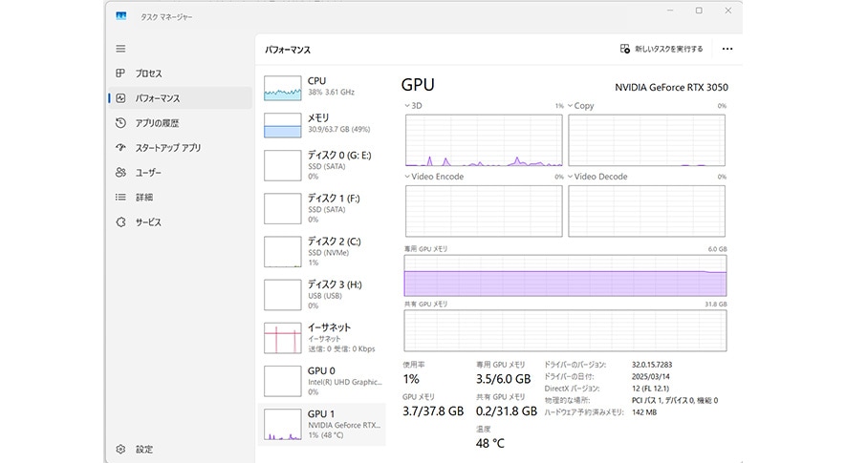Open the 詳細 list page
This screenshot has height=463, width=846.
(143, 198)
